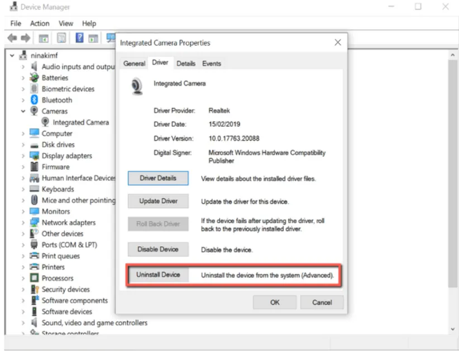The height and width of the screenshot is (351, 459).
Task: Expand the Disk drives category
Action: tap(23, 145)
